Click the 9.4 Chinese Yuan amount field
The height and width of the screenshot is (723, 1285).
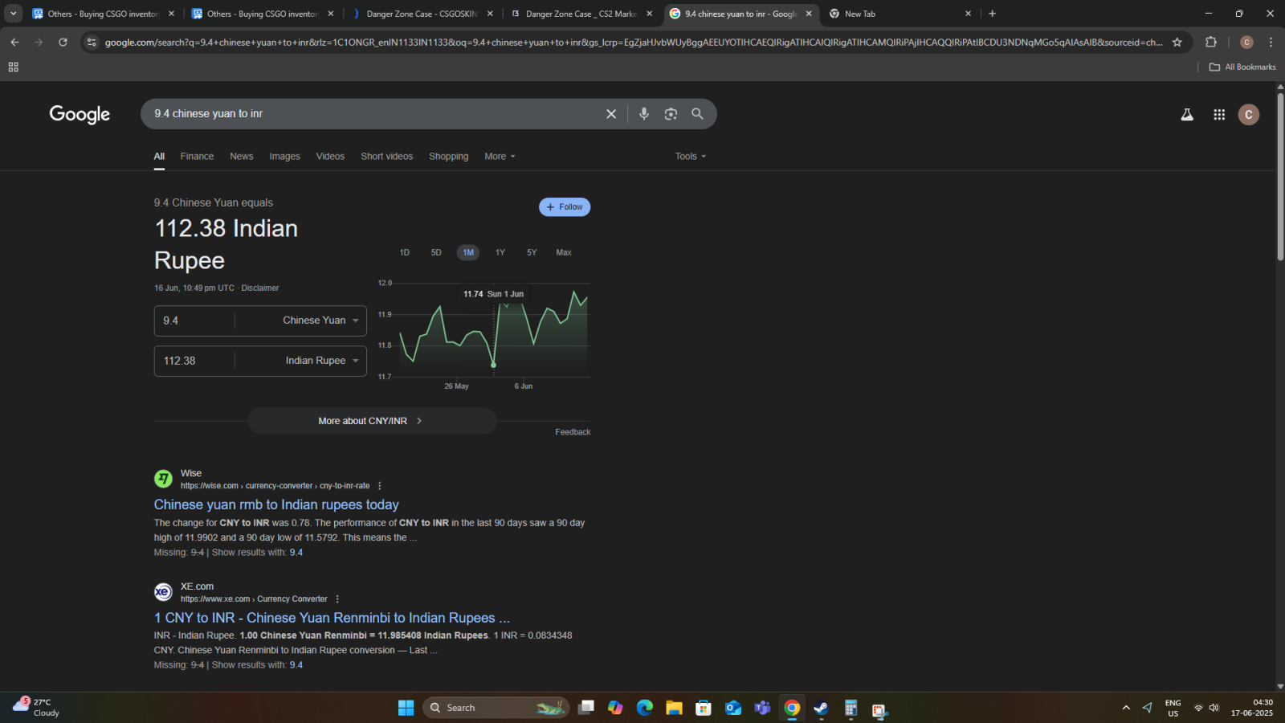[x=195, y=321]
